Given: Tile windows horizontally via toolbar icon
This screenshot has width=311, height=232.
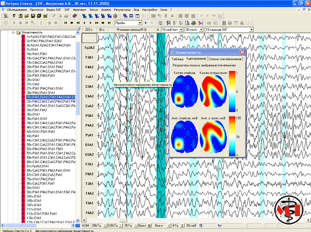Looking at the screenshot, I should point(131,16).
